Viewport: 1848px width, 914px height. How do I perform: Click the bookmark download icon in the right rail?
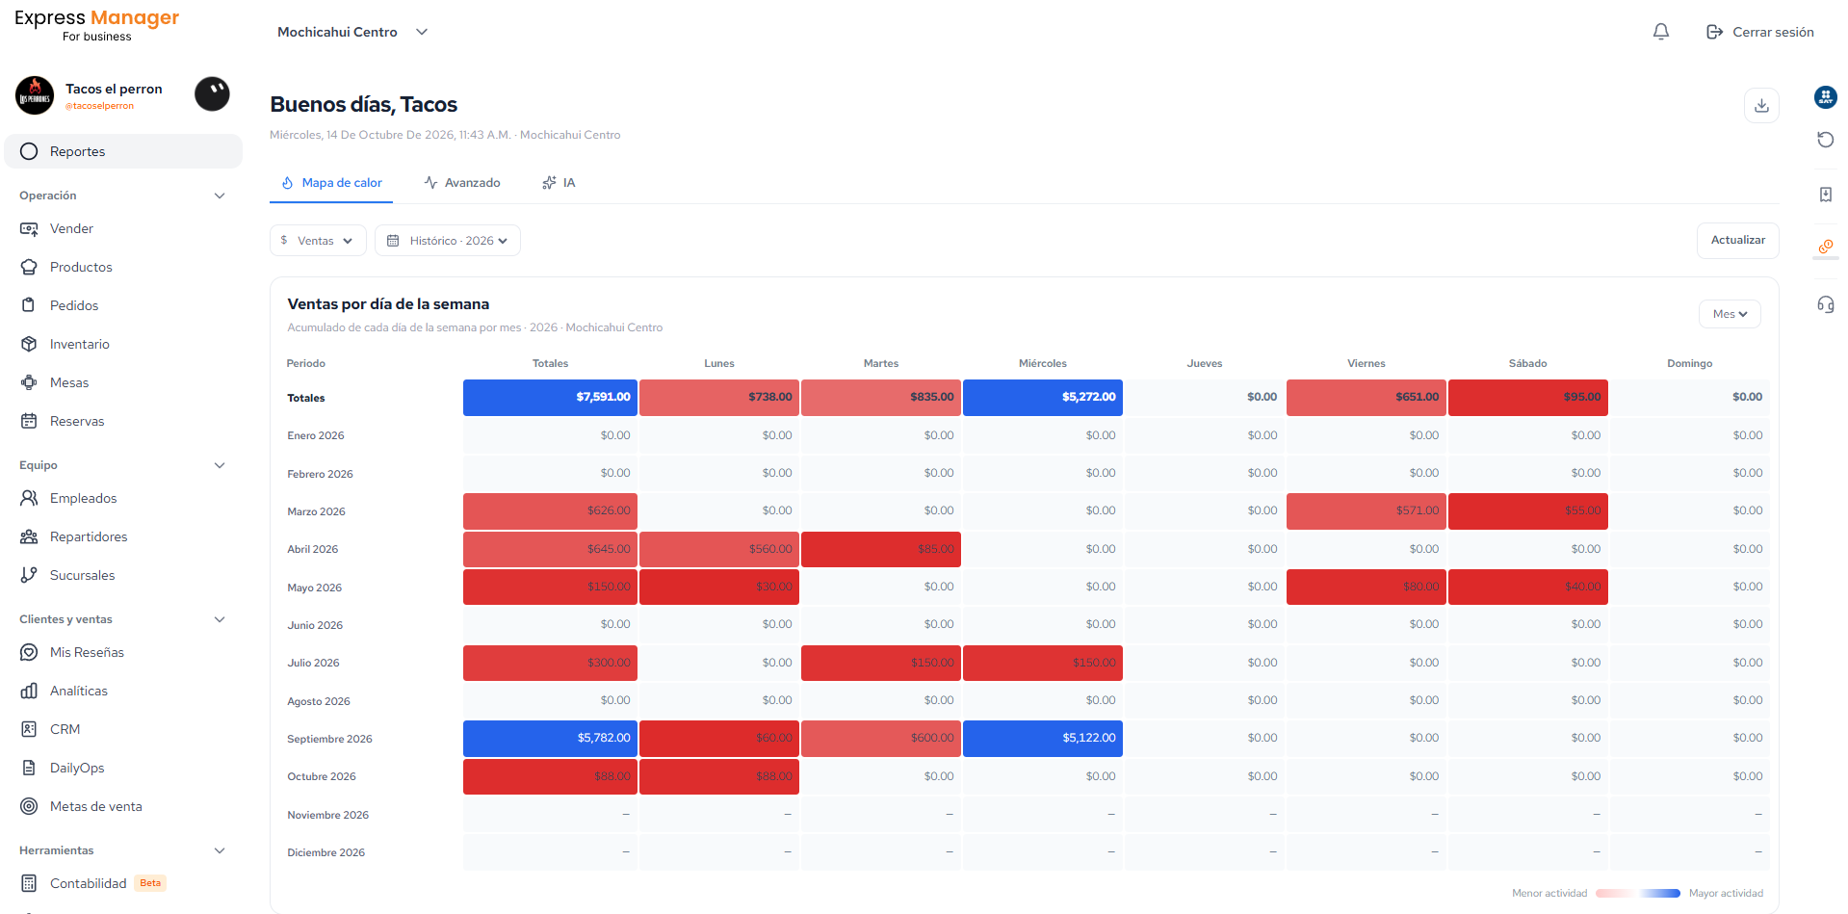[x=1825, y=195]
